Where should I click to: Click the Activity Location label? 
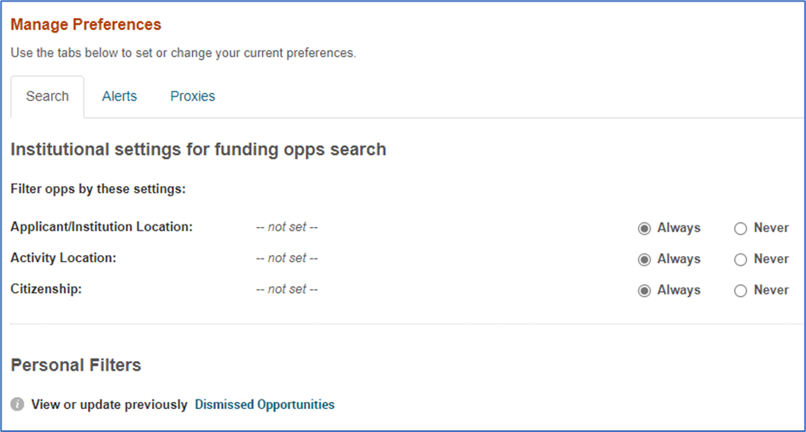pos(64,258)
